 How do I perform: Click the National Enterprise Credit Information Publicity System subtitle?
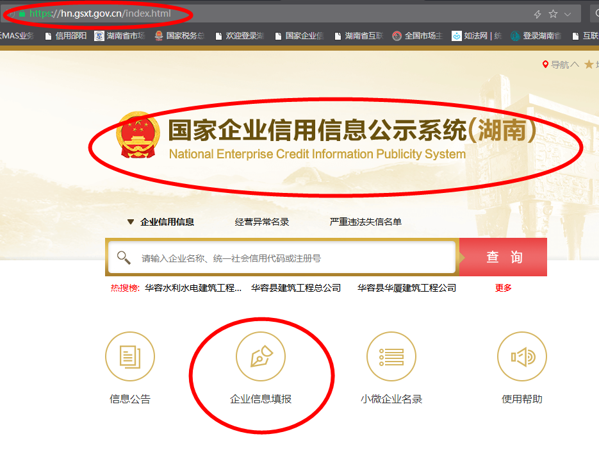click(317, 154)
